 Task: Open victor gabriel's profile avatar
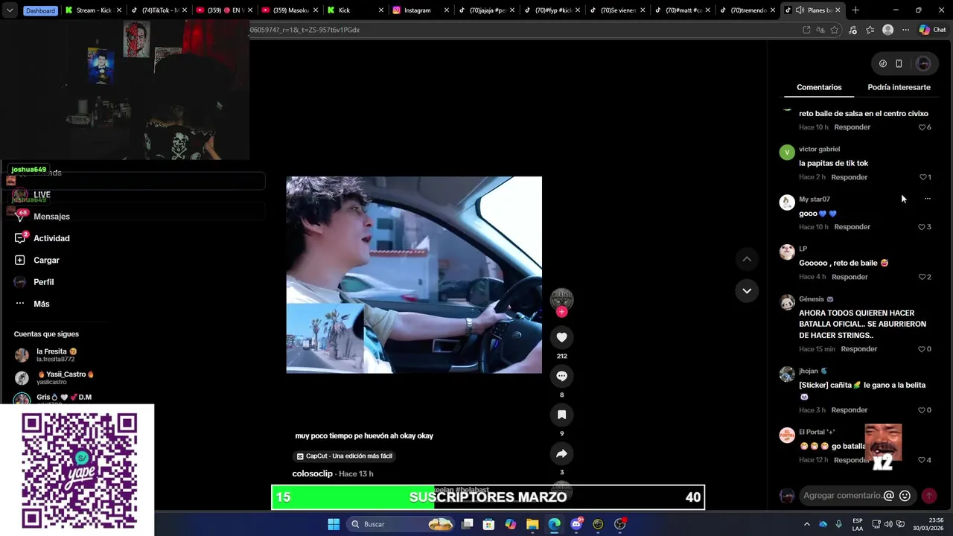tap(787, 153)
